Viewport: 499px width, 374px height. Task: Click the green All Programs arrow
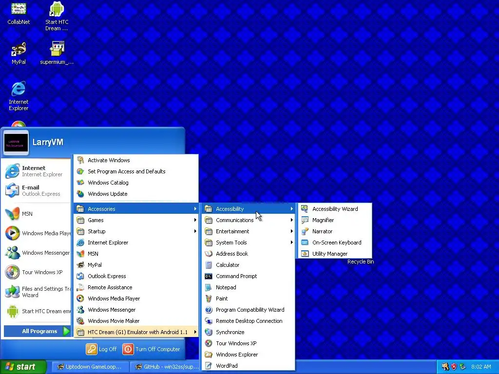tap(66, 331)
